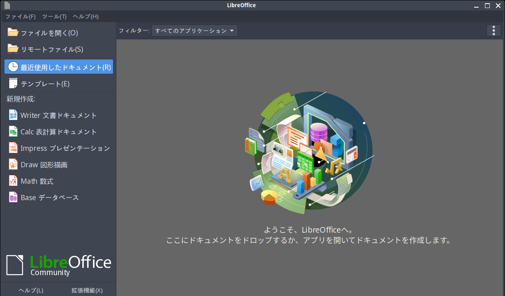Maximize the LibreOffice window

pos(487,6)
